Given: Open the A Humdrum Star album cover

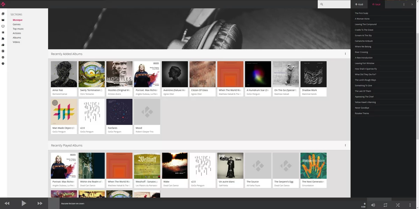Looking at the screenshot, I should click(x=258, y=74).
